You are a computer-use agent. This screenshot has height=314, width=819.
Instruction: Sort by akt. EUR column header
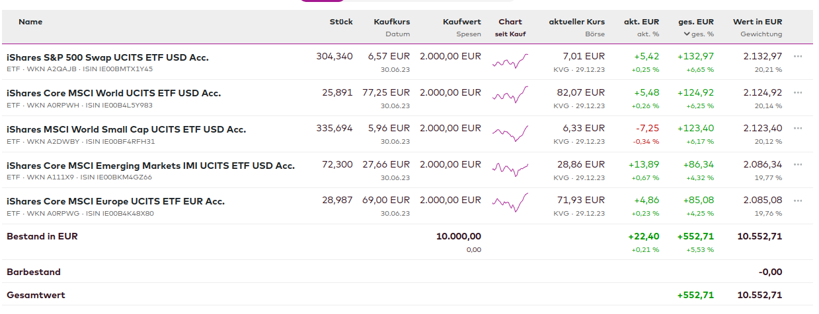[x=641, y=22]
